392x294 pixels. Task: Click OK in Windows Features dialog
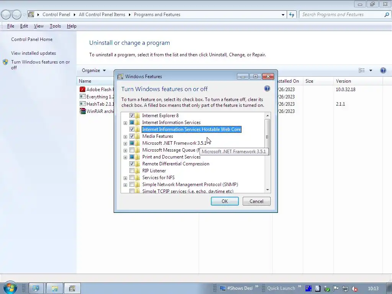tap(225, 201)
